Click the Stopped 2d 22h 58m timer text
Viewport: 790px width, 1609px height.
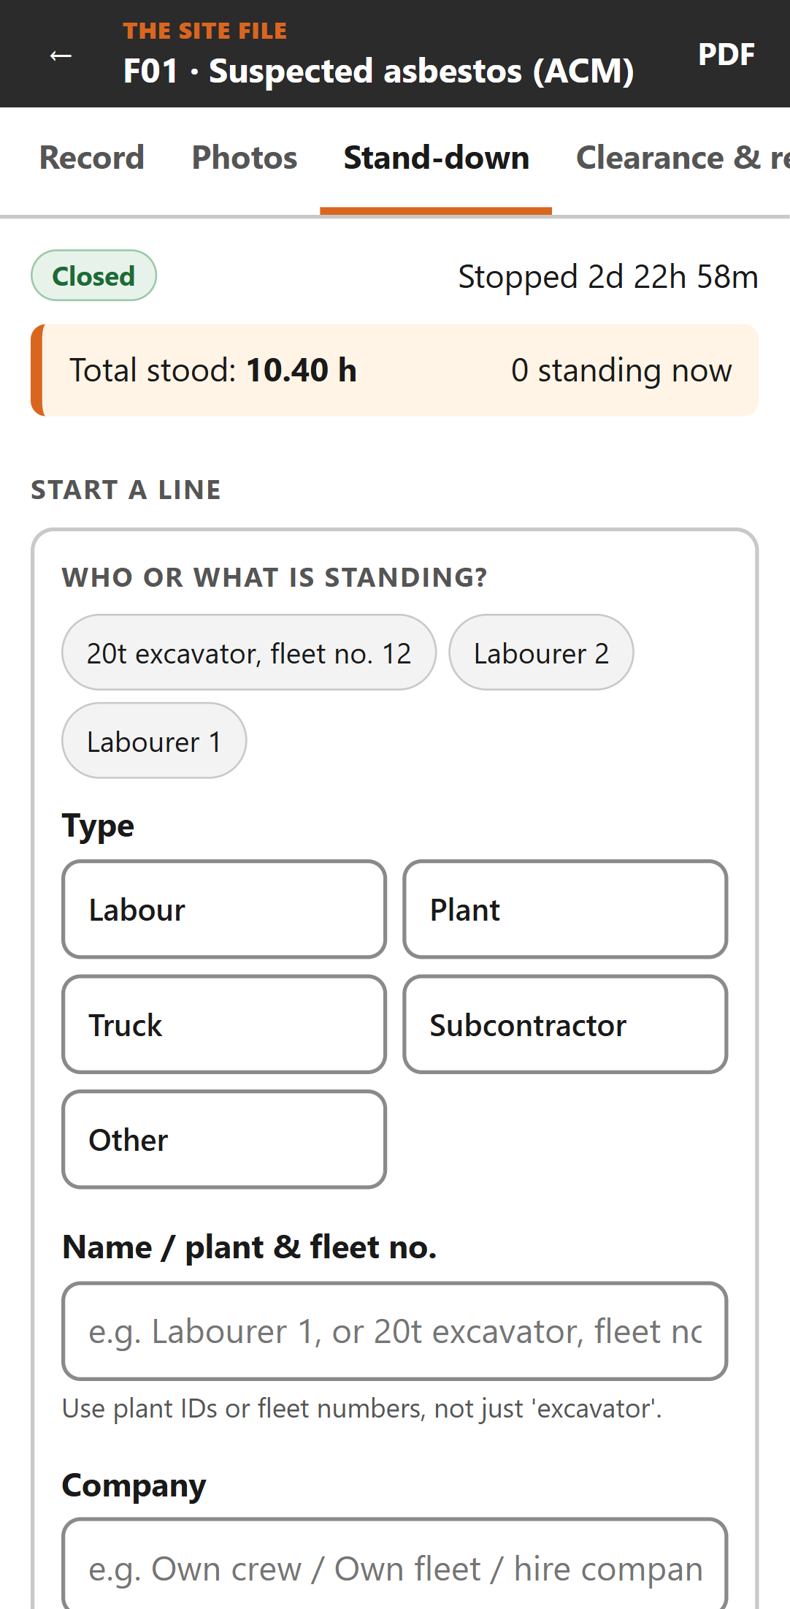point(608,277)
